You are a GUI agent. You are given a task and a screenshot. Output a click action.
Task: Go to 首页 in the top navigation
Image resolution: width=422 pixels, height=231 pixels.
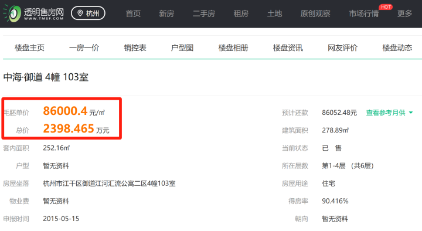tap(133, 13)
